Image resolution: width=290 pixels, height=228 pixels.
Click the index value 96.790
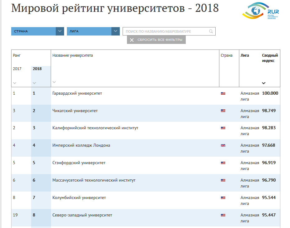[269, 180]
